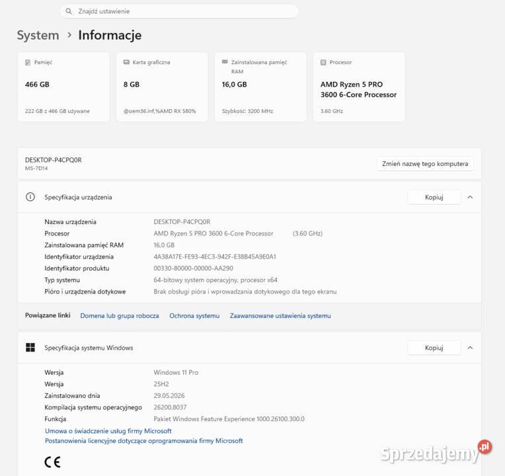Click the installed RAM card icon
The image size is (505, 476).
[225, 62]
